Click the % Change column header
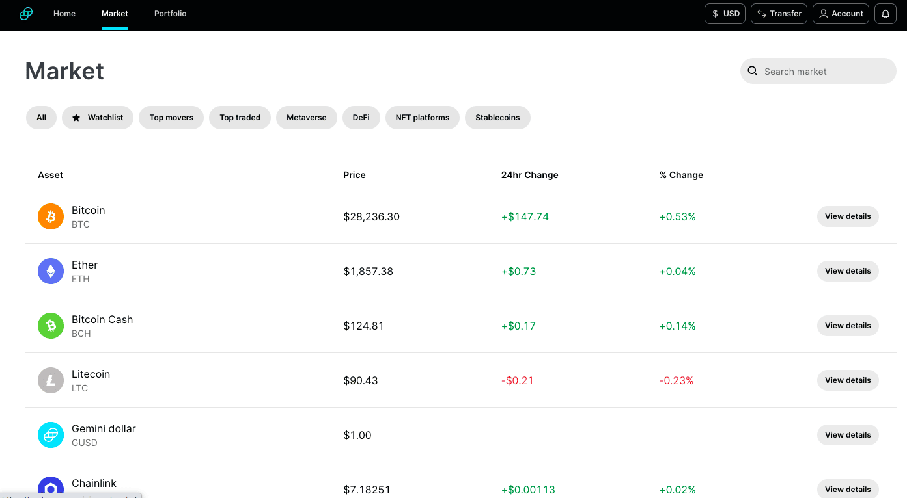 pos(681,175)
